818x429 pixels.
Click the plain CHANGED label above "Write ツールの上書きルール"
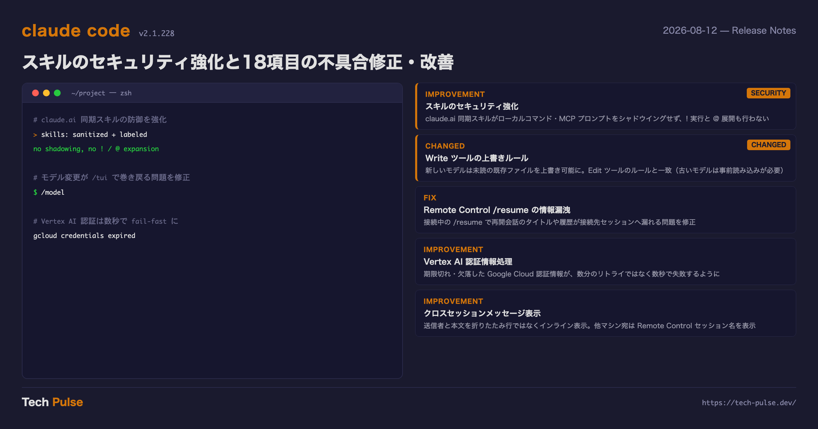[445, 146]
